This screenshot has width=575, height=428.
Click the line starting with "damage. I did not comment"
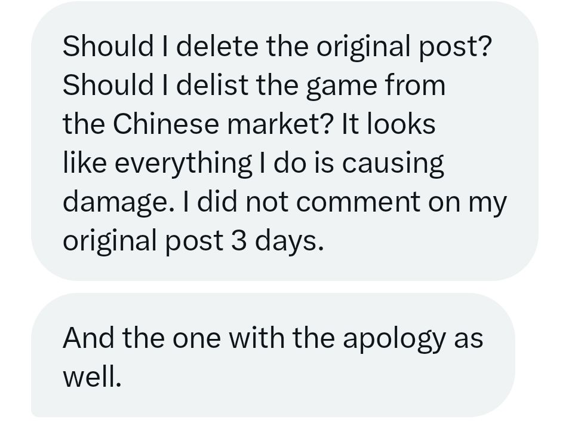click(x=284, y=201)
